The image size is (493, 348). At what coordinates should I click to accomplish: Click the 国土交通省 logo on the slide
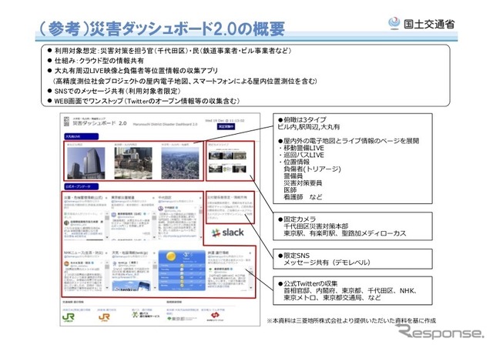(x=421, y=24)
